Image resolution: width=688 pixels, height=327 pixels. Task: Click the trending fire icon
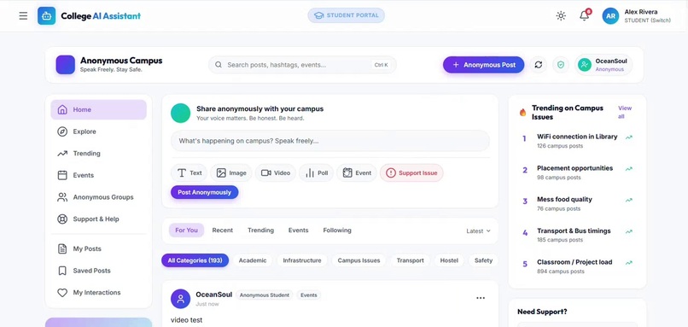[x=522, y=113]
